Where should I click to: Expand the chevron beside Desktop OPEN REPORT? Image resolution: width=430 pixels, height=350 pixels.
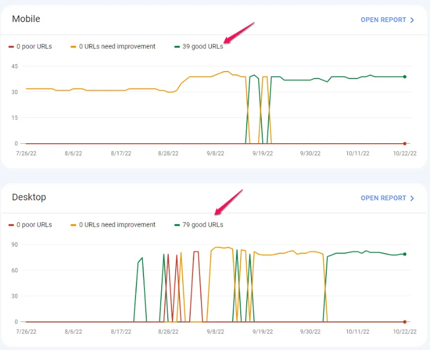click(412, 198)
